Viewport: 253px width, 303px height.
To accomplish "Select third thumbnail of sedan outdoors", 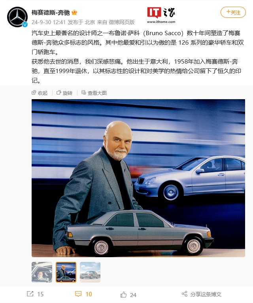I will 90,272.
